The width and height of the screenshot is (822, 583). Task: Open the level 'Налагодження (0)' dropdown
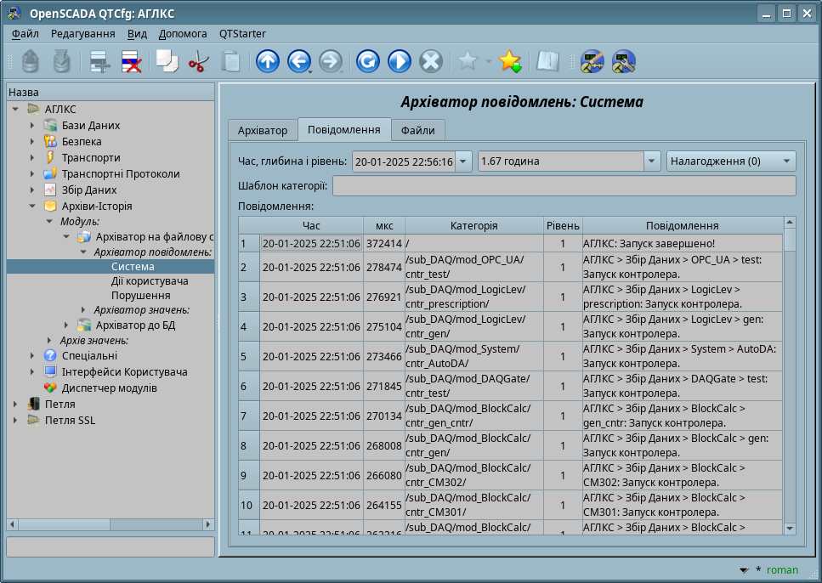pyautogui.click(x=731, y=161)
